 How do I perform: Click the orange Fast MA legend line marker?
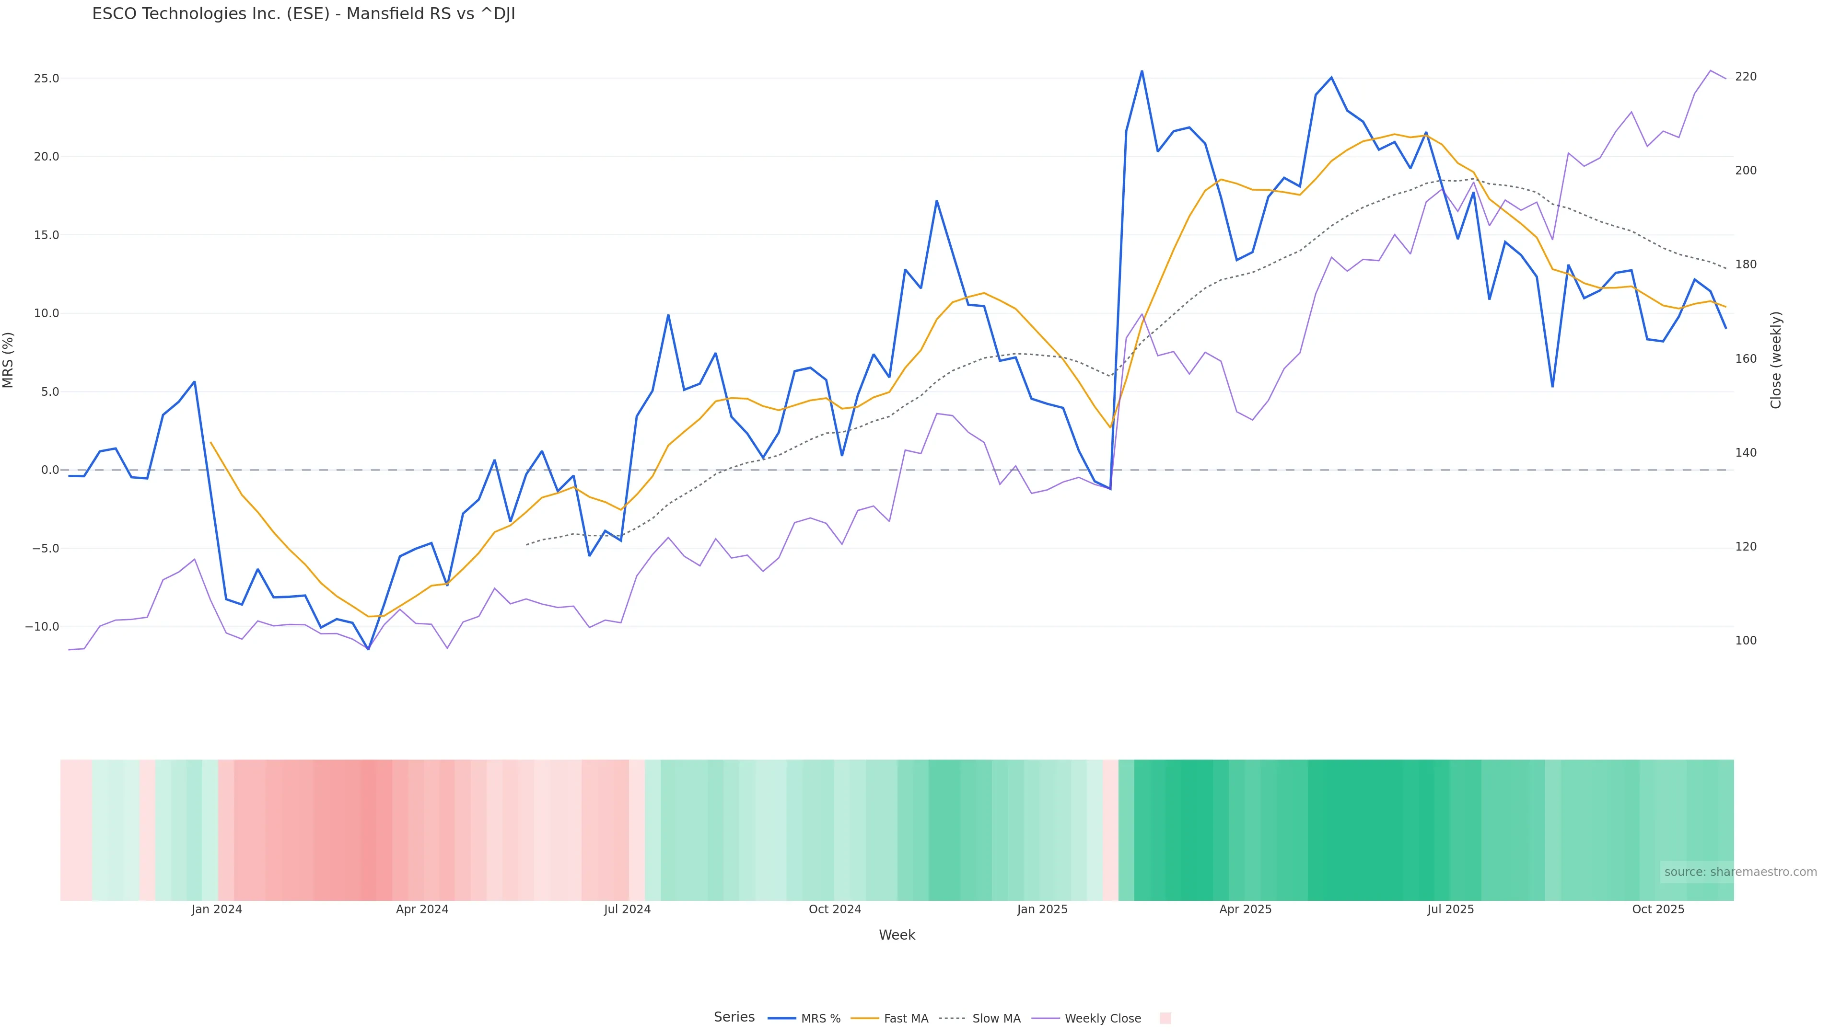(865, 1019)
